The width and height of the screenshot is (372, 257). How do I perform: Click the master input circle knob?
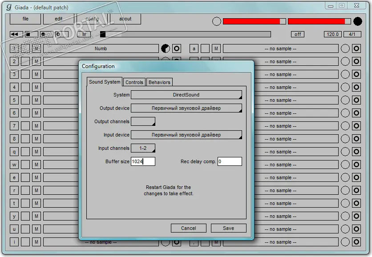tap(216, 21)
